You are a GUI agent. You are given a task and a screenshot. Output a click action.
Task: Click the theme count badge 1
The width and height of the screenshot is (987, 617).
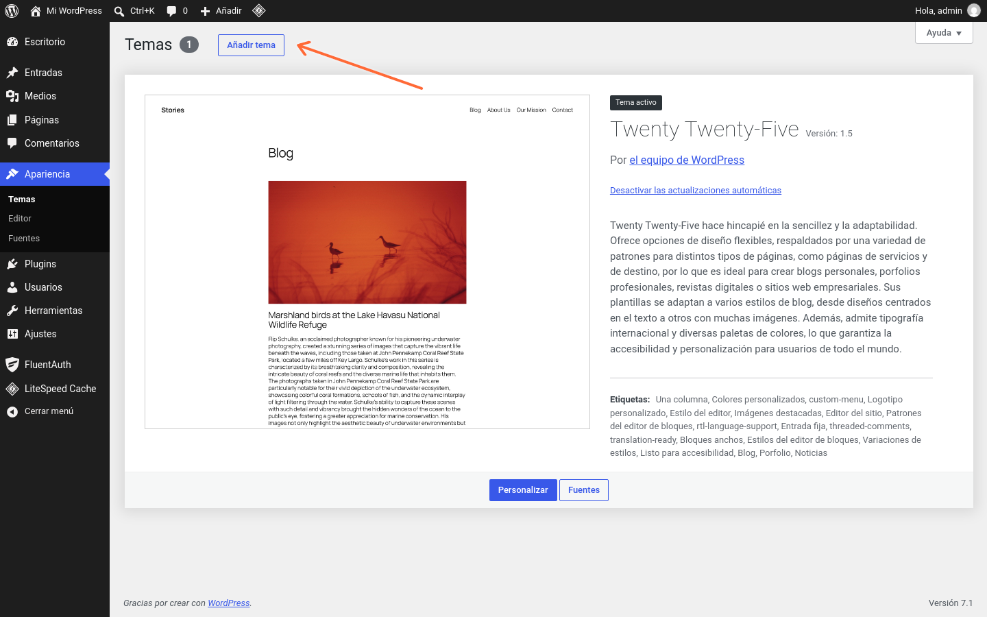(x=189, y=45)
